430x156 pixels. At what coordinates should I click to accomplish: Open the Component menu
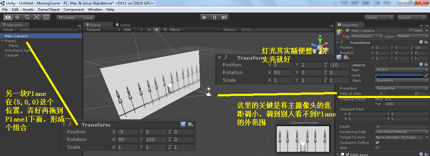pyautogui.click(x=73, y=9)
